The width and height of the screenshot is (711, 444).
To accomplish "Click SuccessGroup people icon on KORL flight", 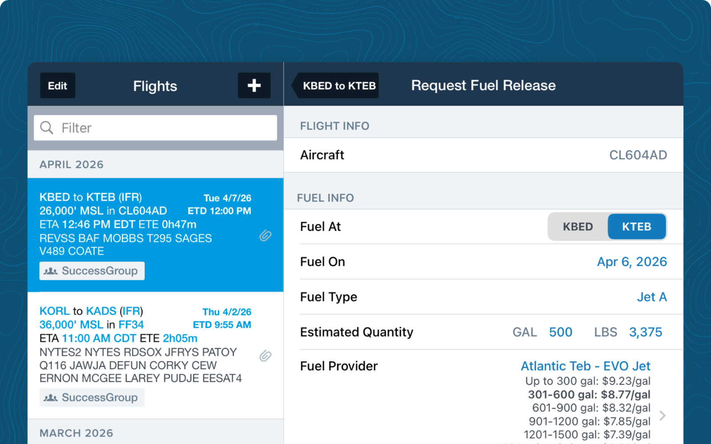I will pos(51,397).
